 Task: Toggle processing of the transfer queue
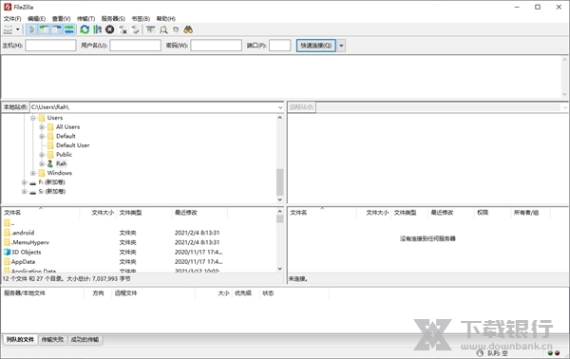(98, 29)
